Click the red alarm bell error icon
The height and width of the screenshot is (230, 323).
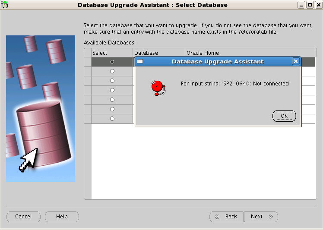click(158, 88)
